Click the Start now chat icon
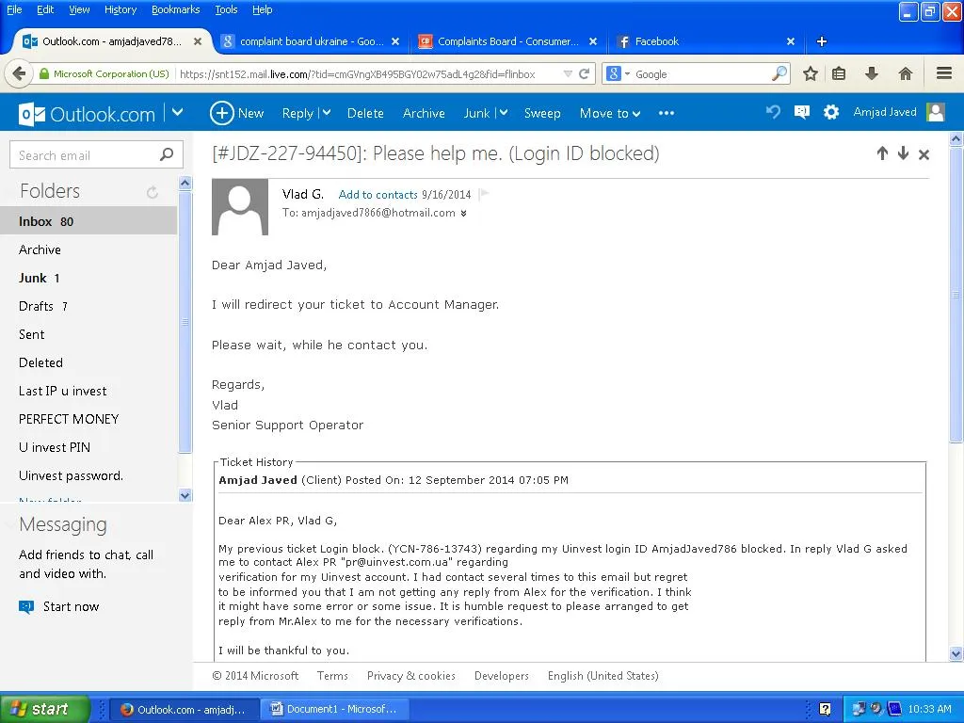 click(26, 607)
